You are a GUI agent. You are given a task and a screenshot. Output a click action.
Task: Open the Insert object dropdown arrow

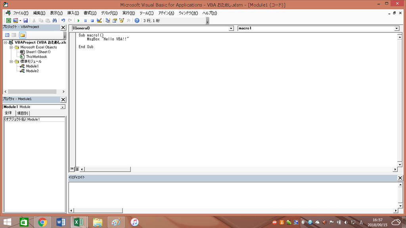coord(20,21)
